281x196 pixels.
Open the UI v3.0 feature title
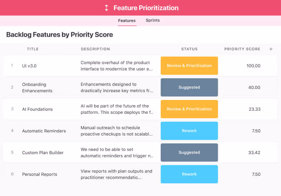[29, 66]
